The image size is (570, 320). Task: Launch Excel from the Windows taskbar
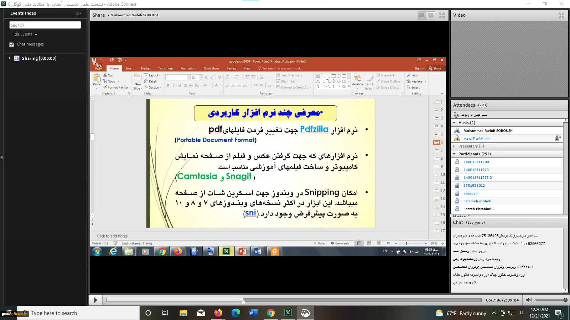coord(288,313)
